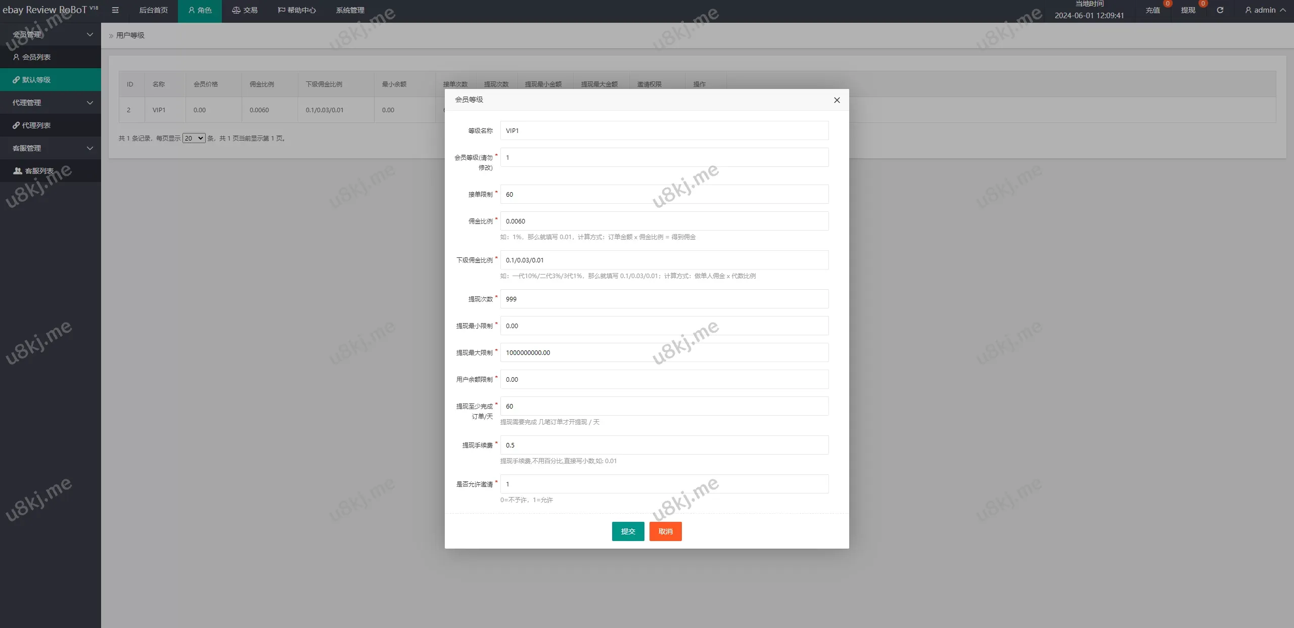Viewport: 1294px width, 628px height.
Task: Open the rows-per-page 20 dropdown
Action: click(x=194, y=138)
